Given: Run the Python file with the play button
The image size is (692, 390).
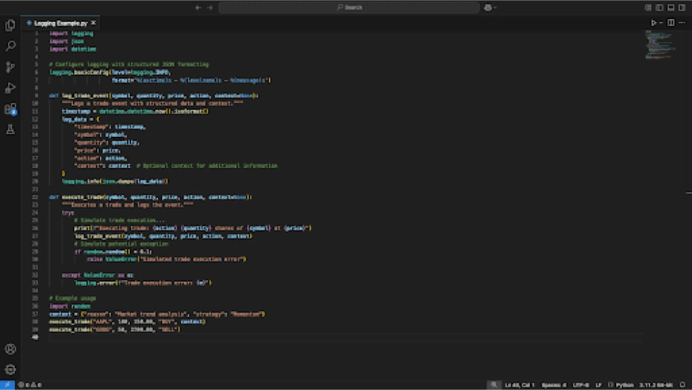Looking at the screenshot, I should pyautogui.click(x=654, y=23).
